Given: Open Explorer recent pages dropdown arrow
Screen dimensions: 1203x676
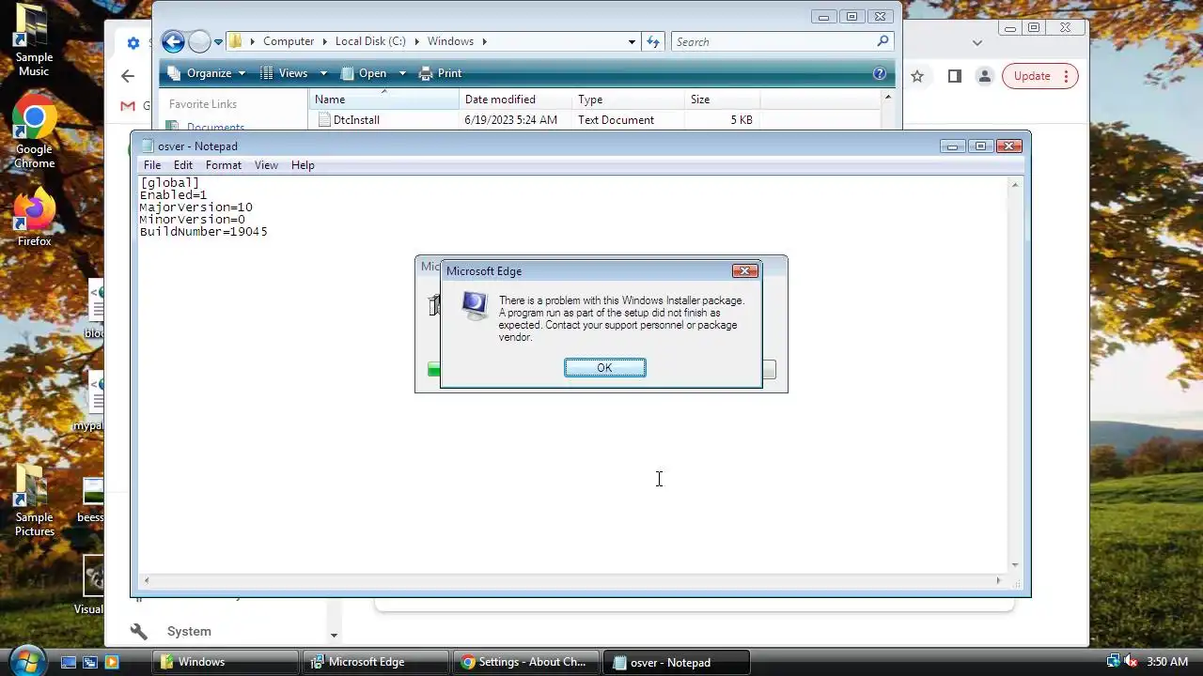Looking at the screenshot, I should tap(218, 42).
